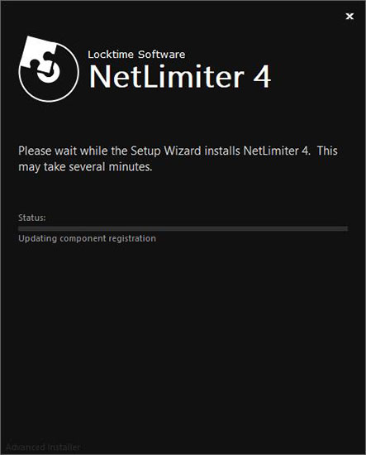Click the word "Updating" in the status line

pyautogui.click(x=38, y=239)
